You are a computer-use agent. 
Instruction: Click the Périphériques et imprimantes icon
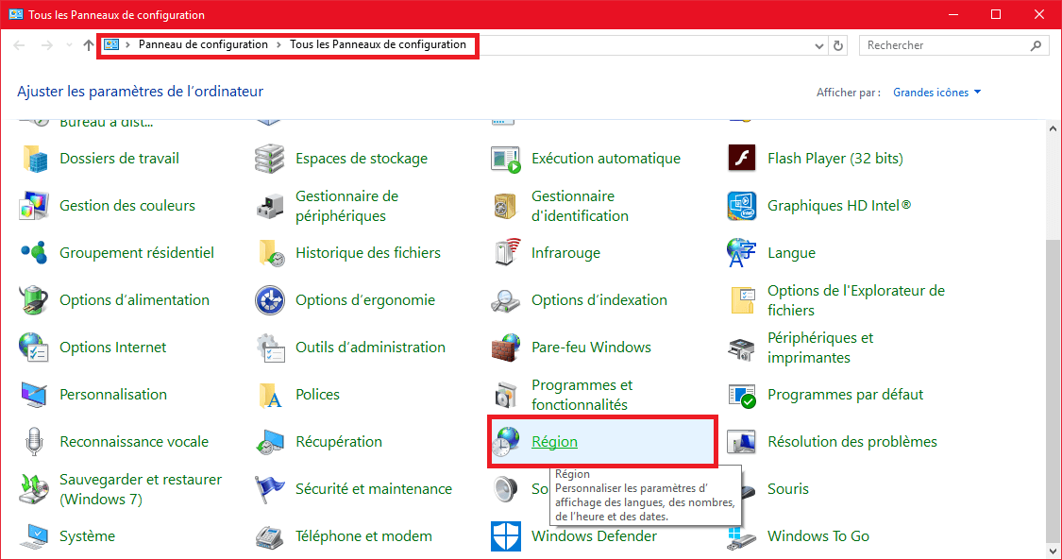[x=741, y=348]
